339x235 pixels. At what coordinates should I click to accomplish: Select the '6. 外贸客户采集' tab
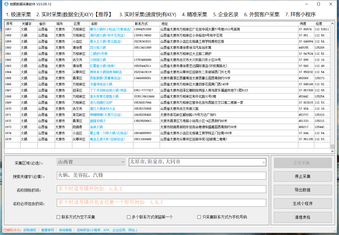tap(262, 15)
